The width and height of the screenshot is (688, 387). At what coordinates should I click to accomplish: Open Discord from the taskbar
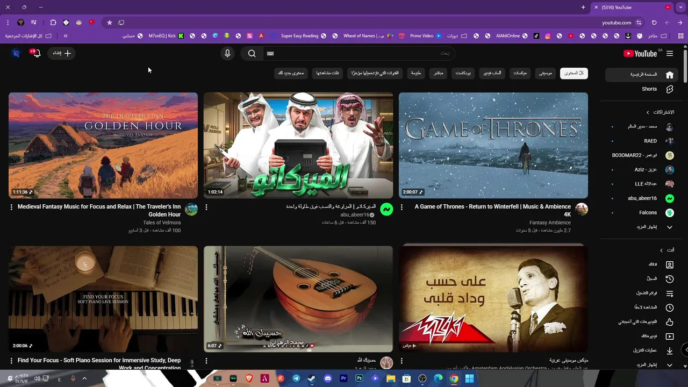click(x=328, y=378)
